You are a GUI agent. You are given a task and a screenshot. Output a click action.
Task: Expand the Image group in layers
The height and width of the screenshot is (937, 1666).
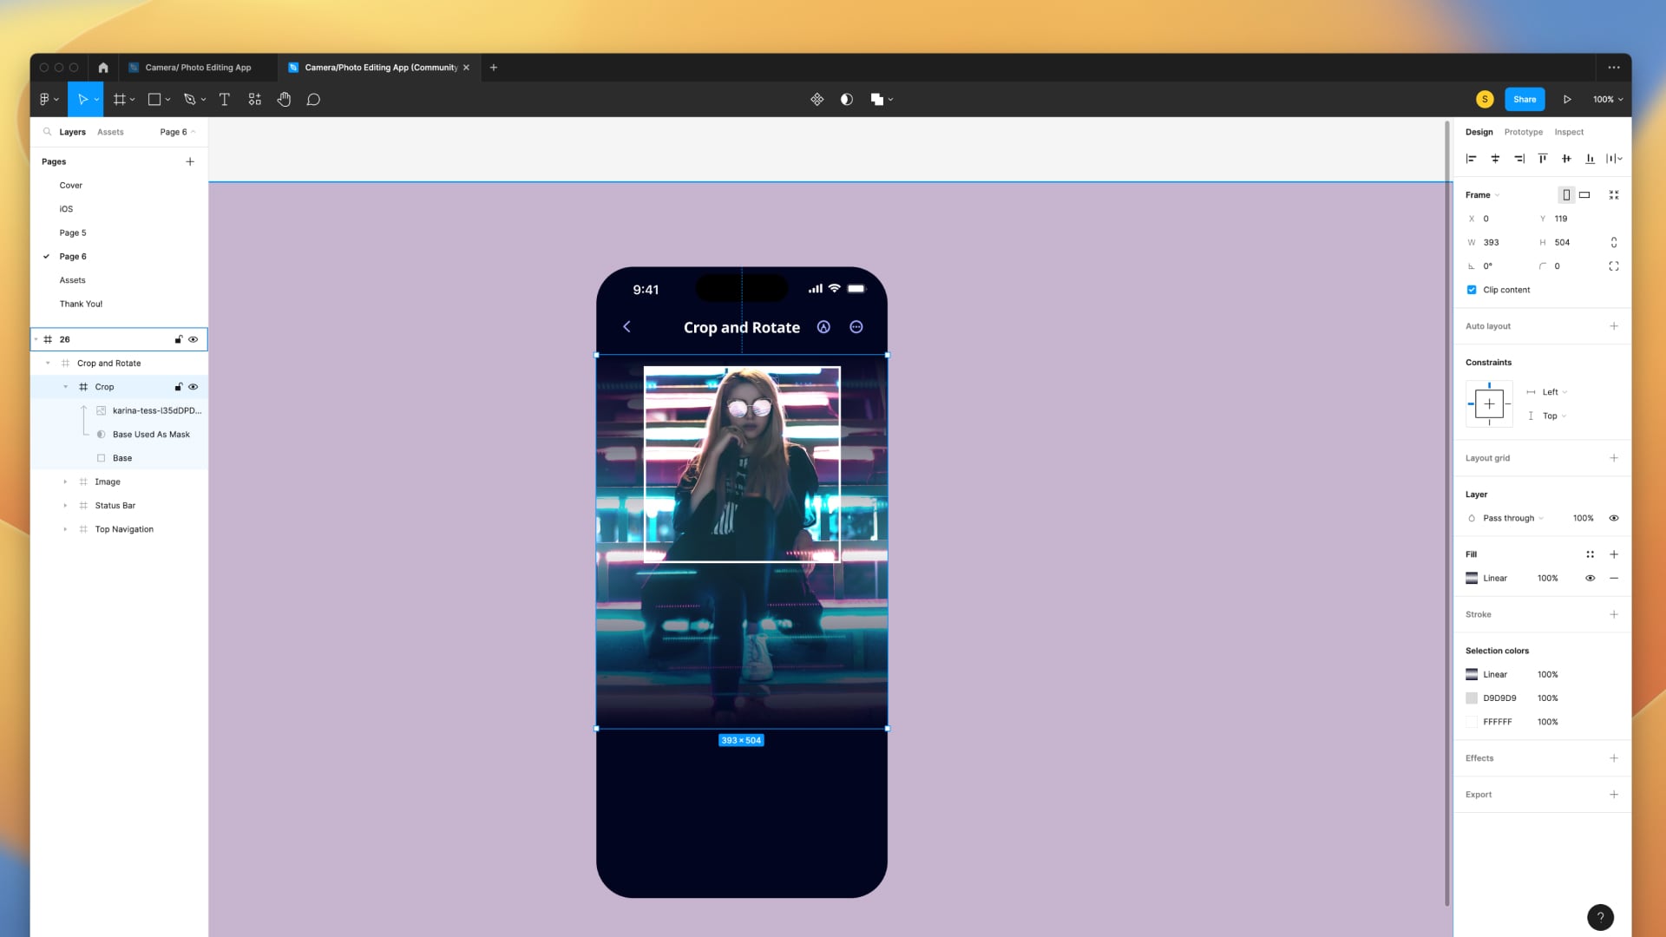[65, 482]
